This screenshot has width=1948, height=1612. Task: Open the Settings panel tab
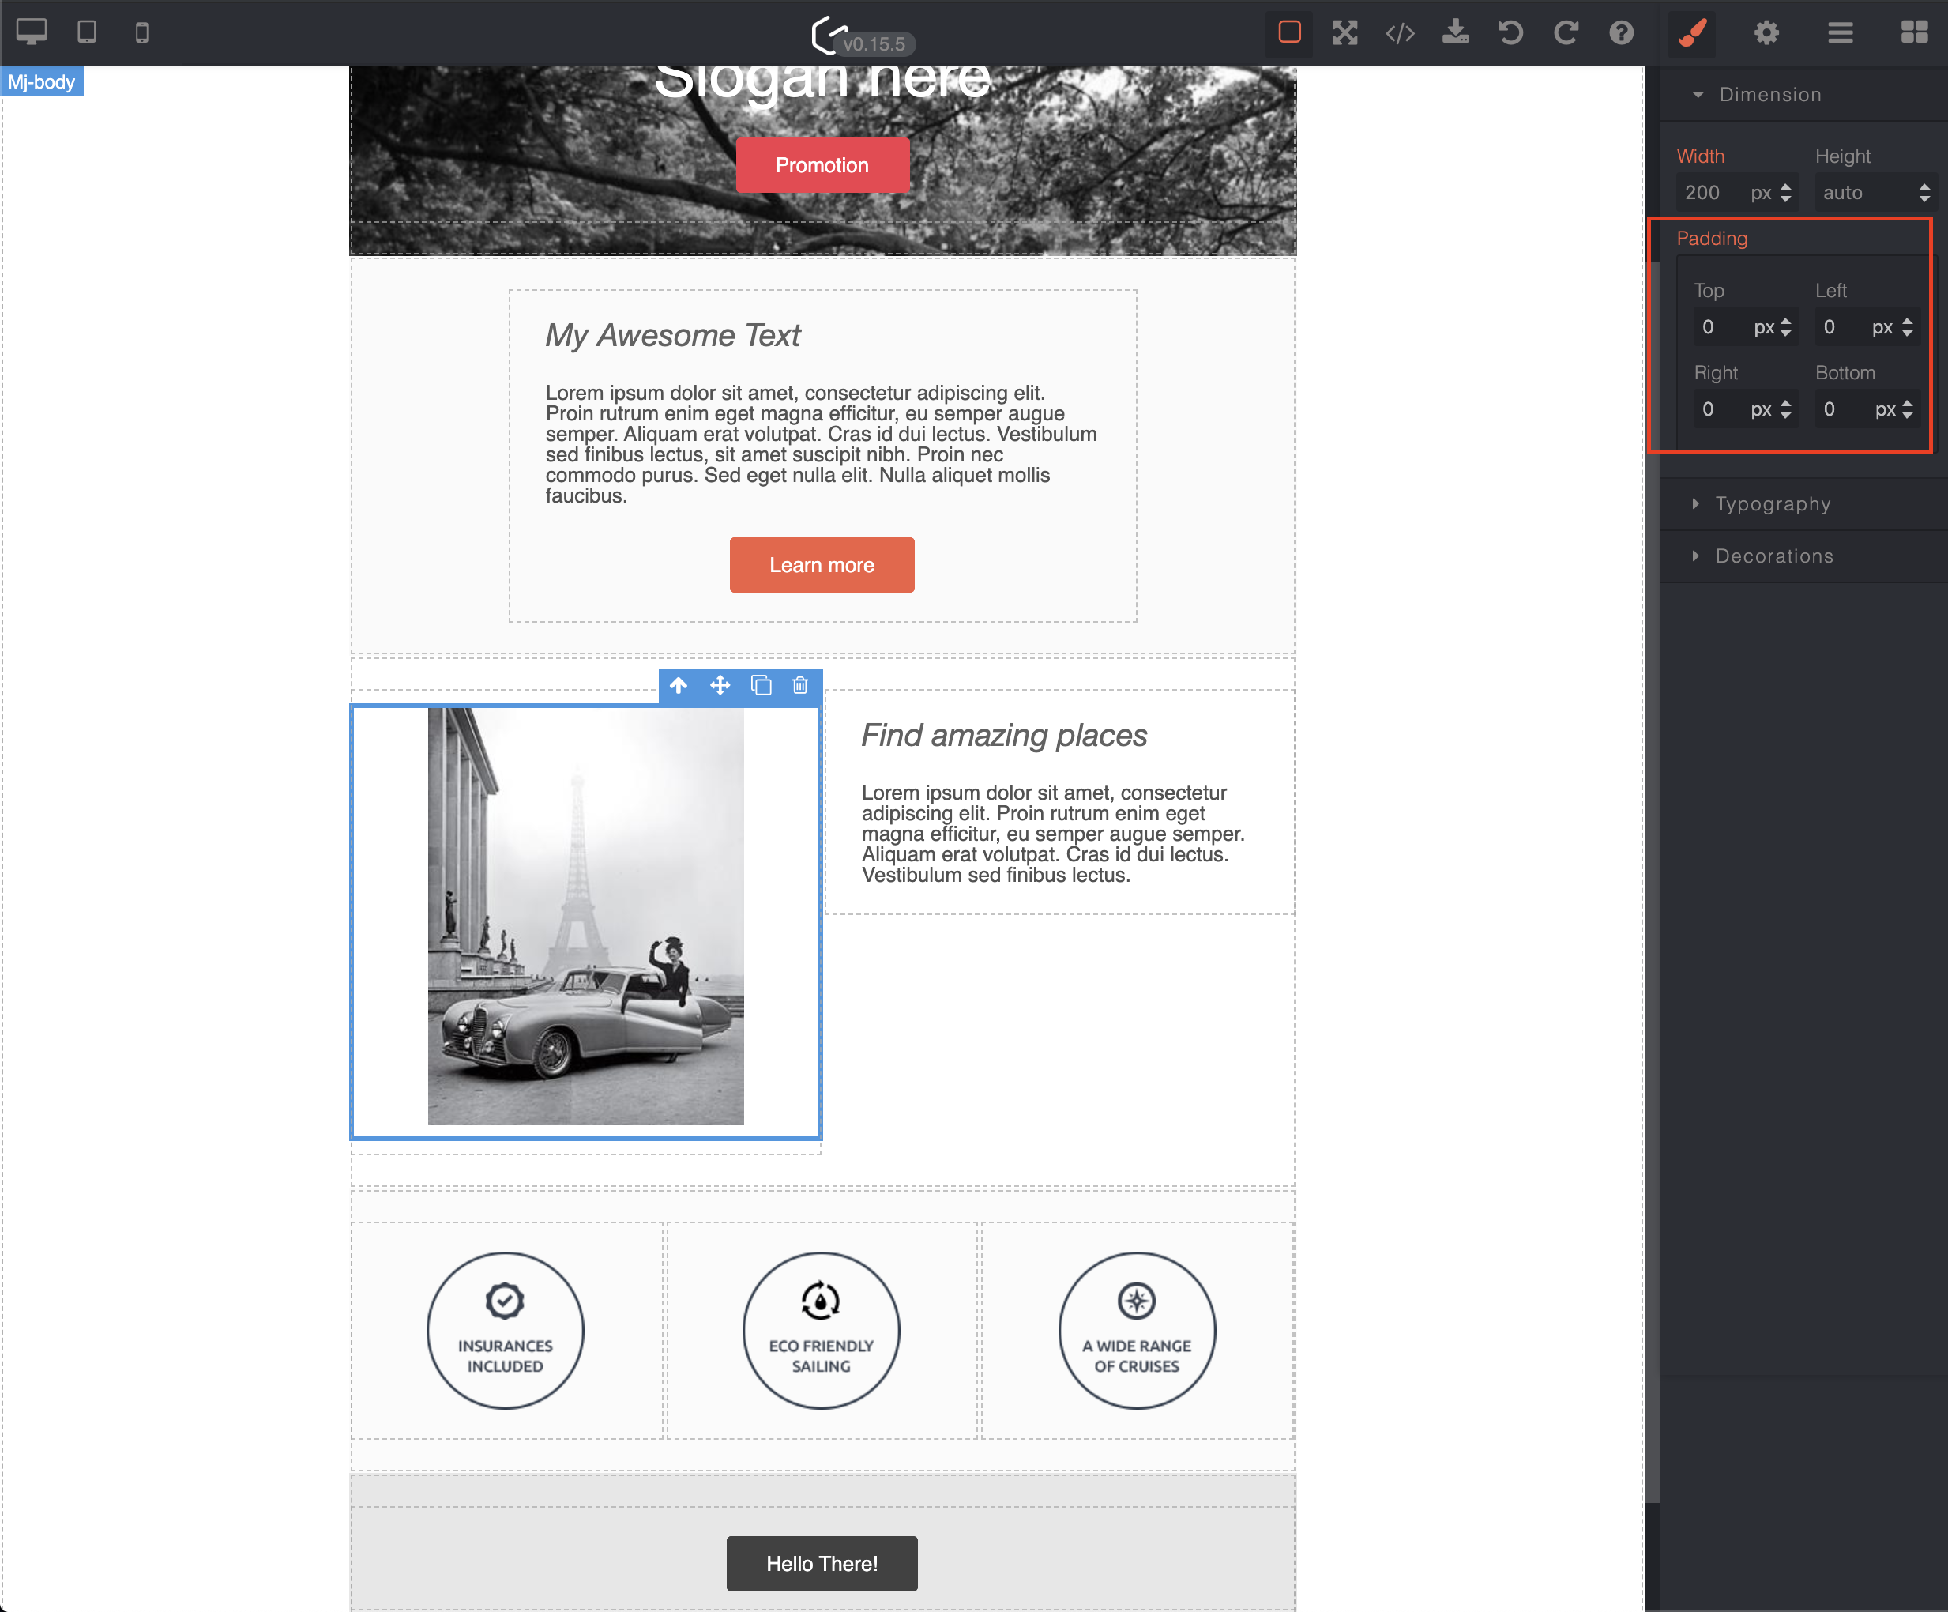pos(1766,32)
